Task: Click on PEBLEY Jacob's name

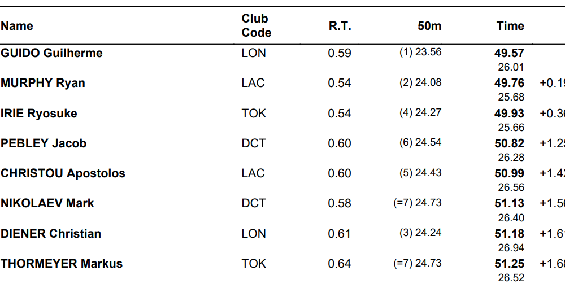Action: coord(44,143)
